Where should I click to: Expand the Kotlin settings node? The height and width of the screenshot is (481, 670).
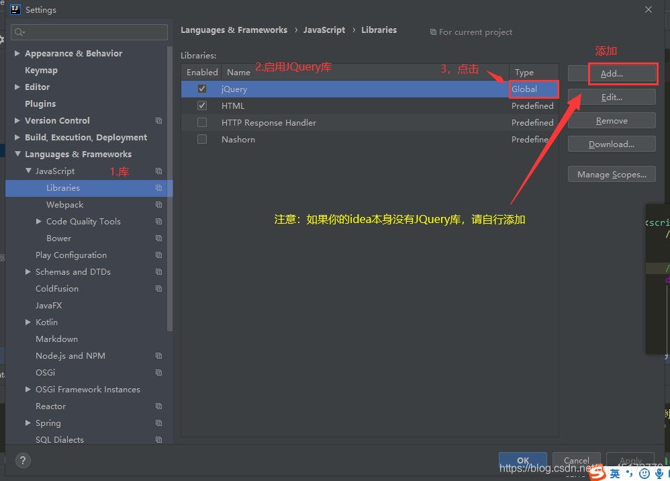coord(28,322)
